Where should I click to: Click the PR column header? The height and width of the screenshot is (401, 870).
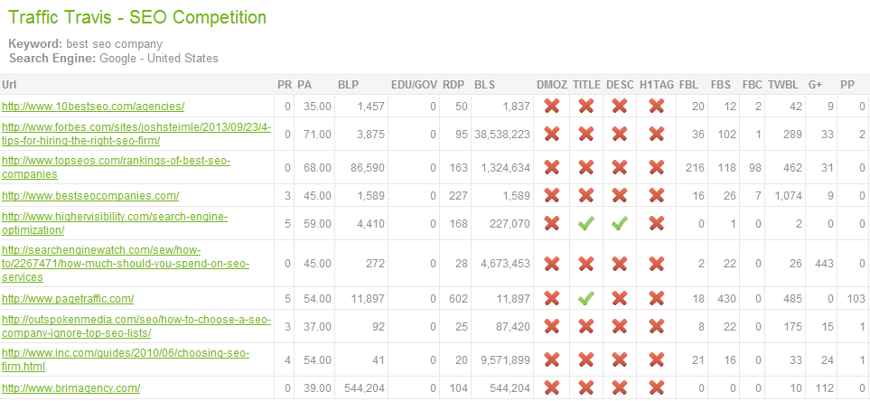[284, 85]
